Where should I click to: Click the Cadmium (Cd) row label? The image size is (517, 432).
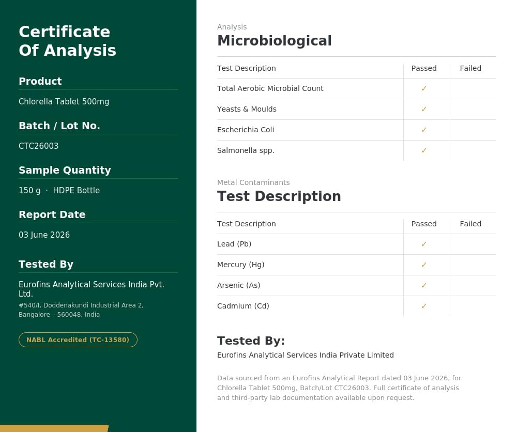(x=243, y=306)
